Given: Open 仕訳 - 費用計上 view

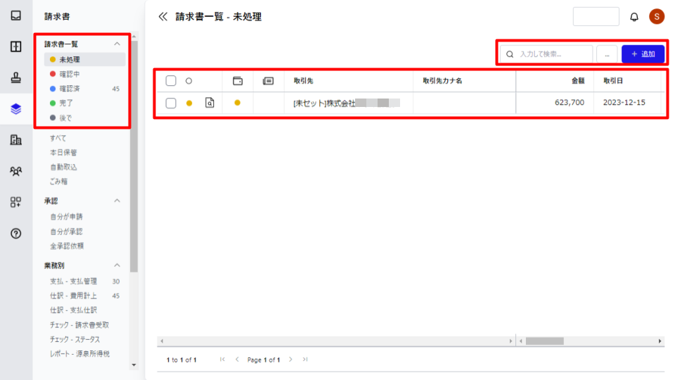Looking at the screenshot, I should point(73,296).
